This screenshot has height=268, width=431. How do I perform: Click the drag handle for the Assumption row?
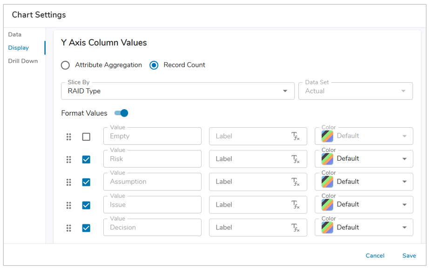69,182
